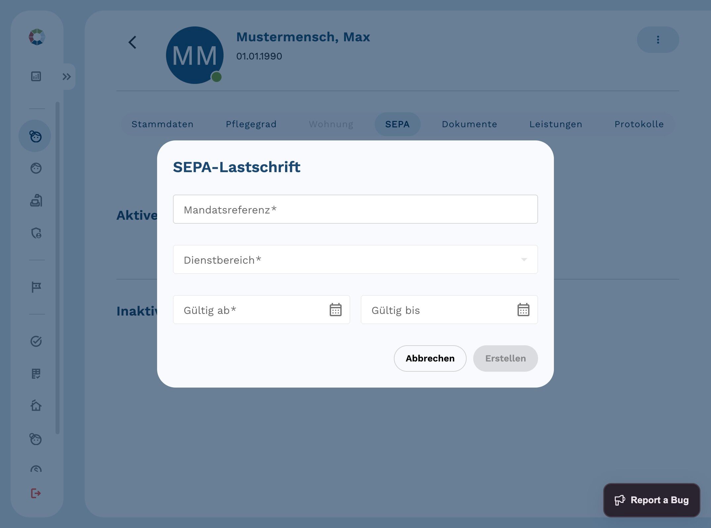Viewport: 711px width, 528px height.
Task: Click the shield icon in the sidebar
Action: [x=36, y=233]
